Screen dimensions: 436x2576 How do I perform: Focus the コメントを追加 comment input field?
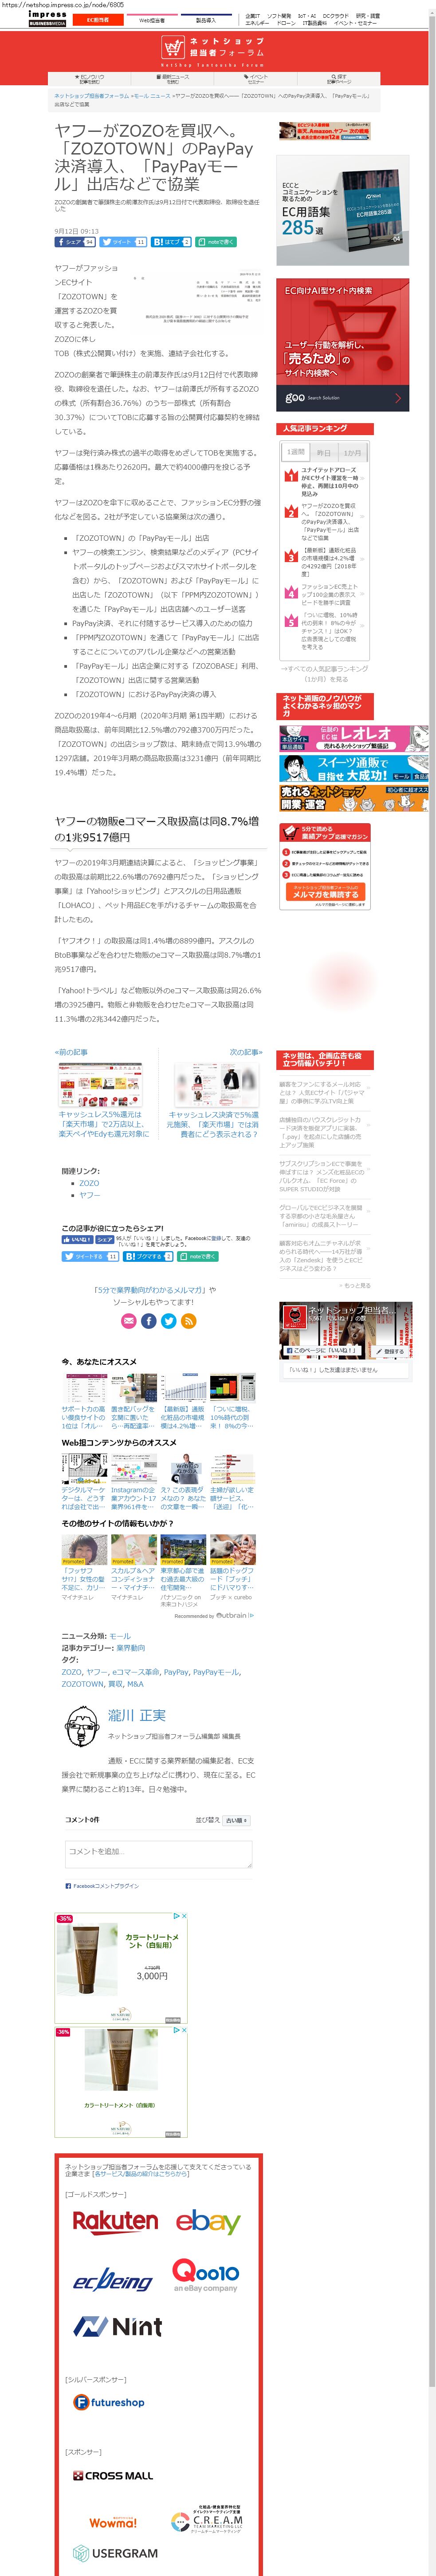click(158, 1855)
